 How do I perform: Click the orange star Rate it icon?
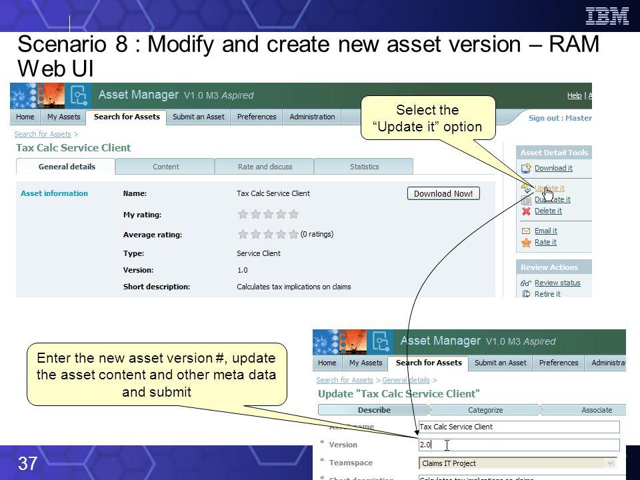[526, 243]
